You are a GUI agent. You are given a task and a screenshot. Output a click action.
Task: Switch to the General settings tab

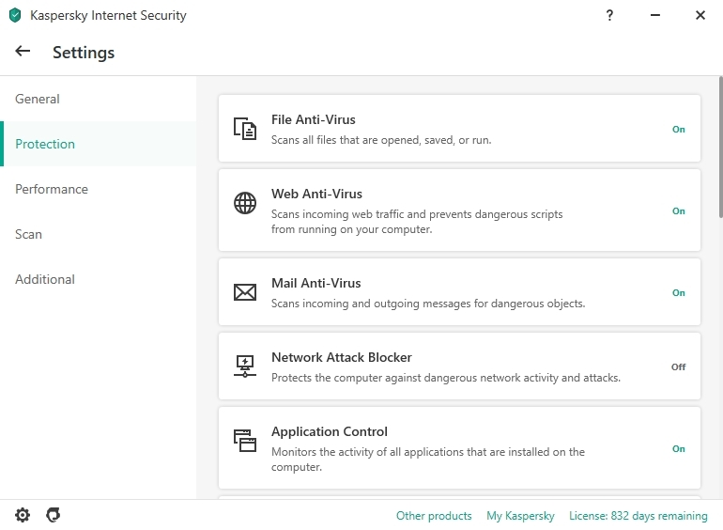38,99
